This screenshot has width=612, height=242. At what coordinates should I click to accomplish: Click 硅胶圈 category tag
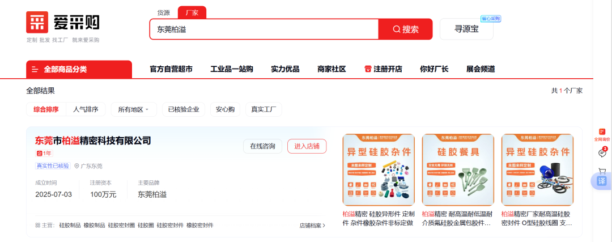(x=146, y=226)
